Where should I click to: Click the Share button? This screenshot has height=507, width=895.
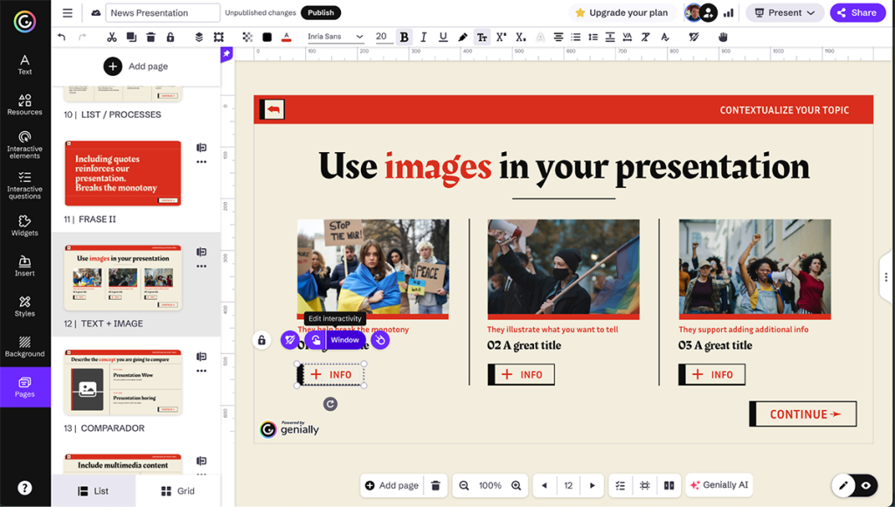pyautogui.click(x=857, y=12)
